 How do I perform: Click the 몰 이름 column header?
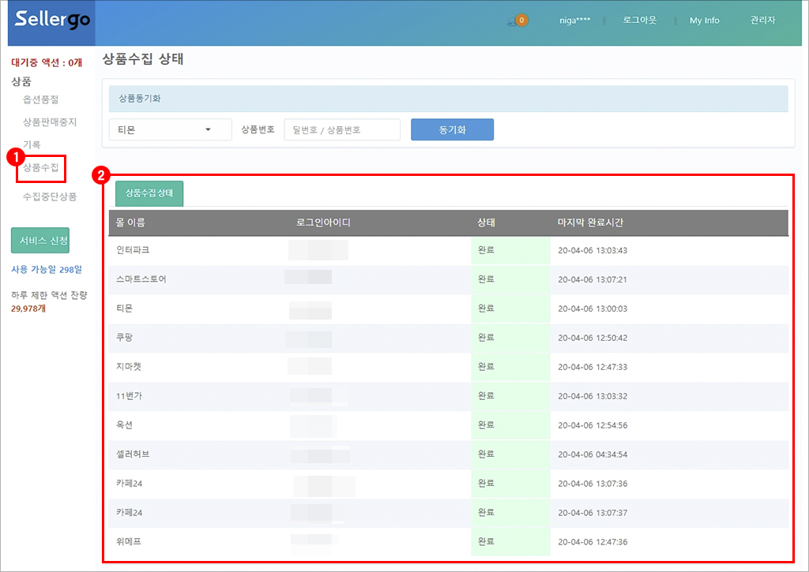click(x=130, y=222)
